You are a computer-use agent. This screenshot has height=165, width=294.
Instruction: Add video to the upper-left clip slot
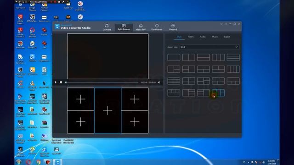pos(81,99)
